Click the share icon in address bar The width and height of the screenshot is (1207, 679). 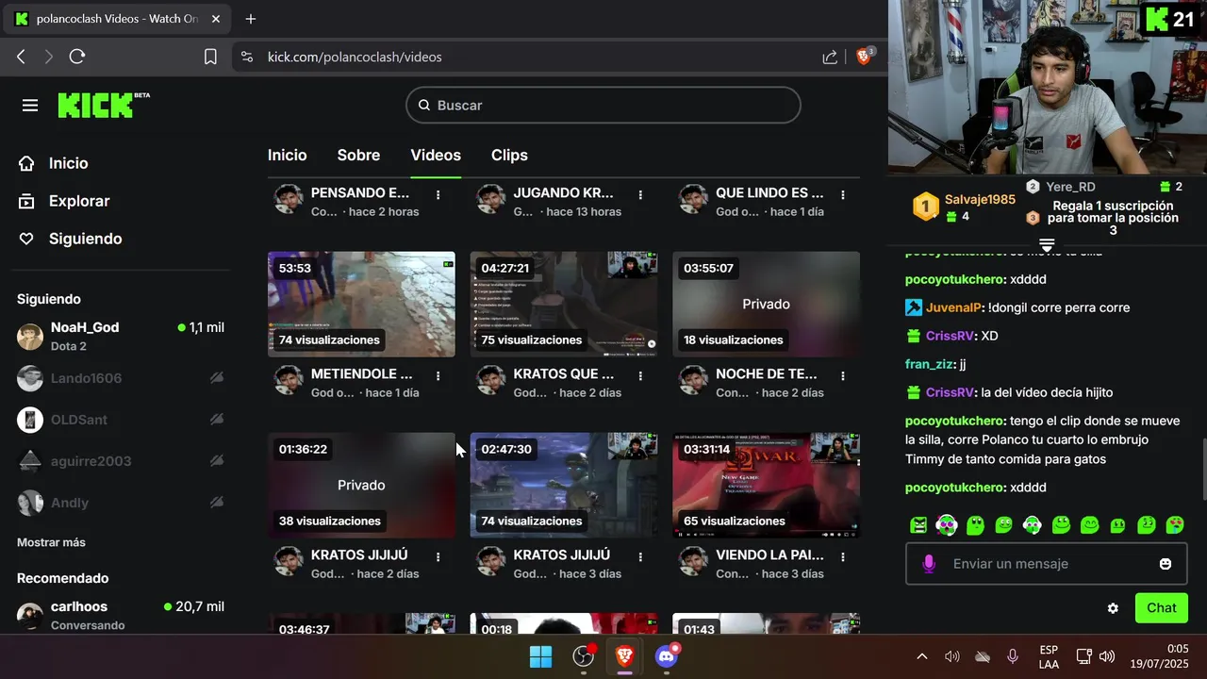pos(830,57)
